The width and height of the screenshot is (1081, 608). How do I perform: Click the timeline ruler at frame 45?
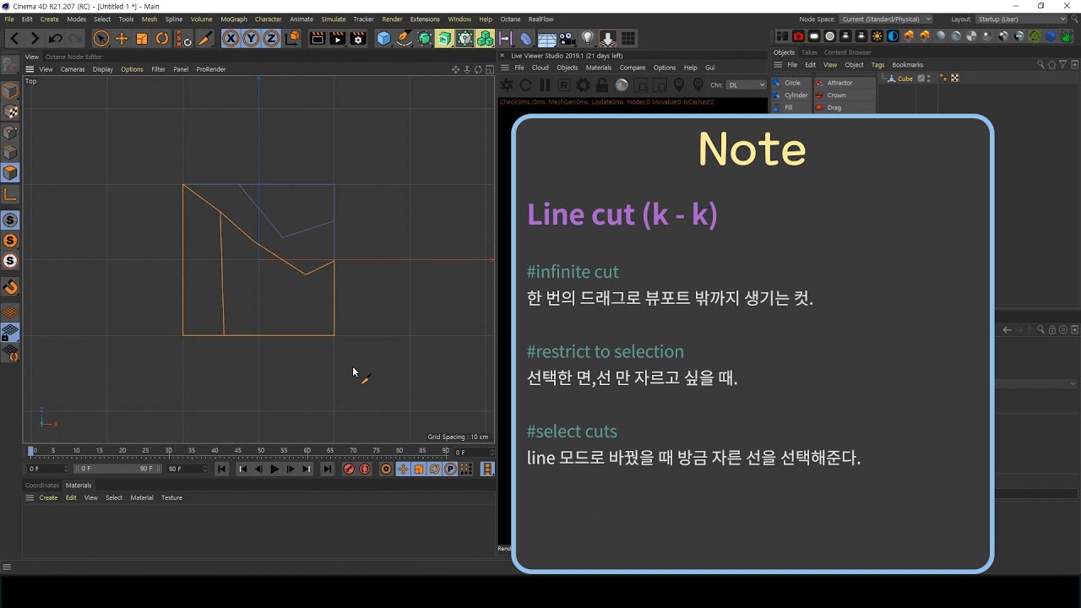238,452
